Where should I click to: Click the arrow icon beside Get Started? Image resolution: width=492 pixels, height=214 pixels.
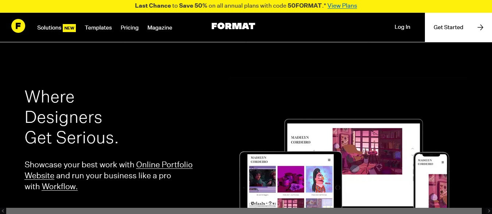(480, 27)
